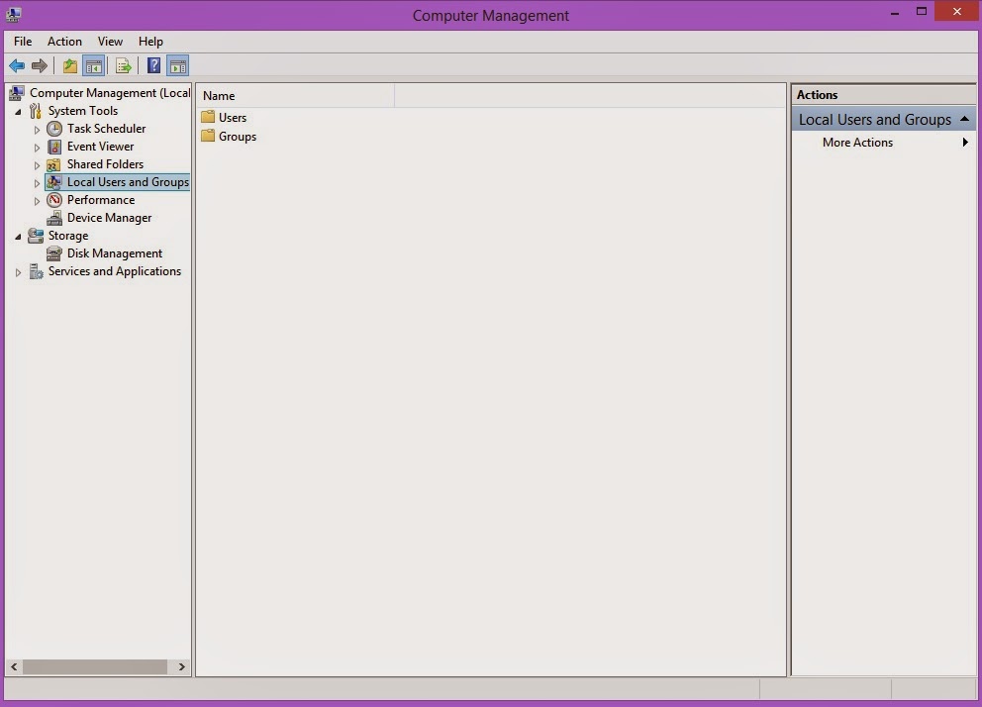Click the Storage icon

(x=36, y=236)
